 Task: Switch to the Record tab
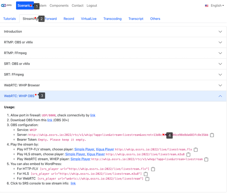coord(69,19)
